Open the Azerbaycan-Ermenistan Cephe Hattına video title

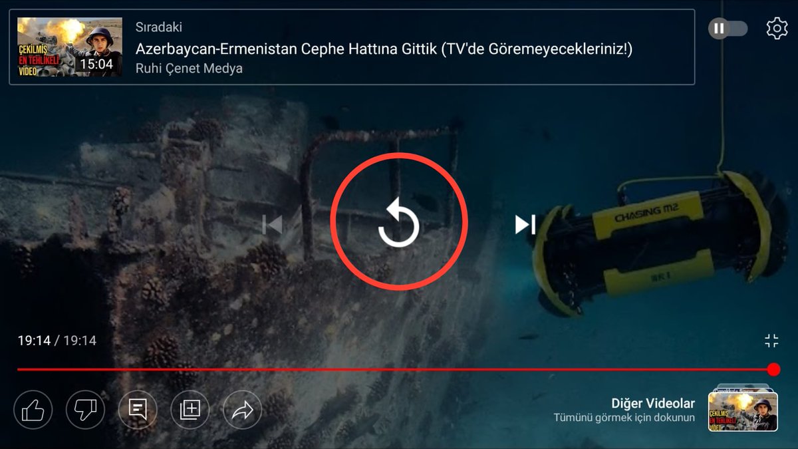coord(384,49)
